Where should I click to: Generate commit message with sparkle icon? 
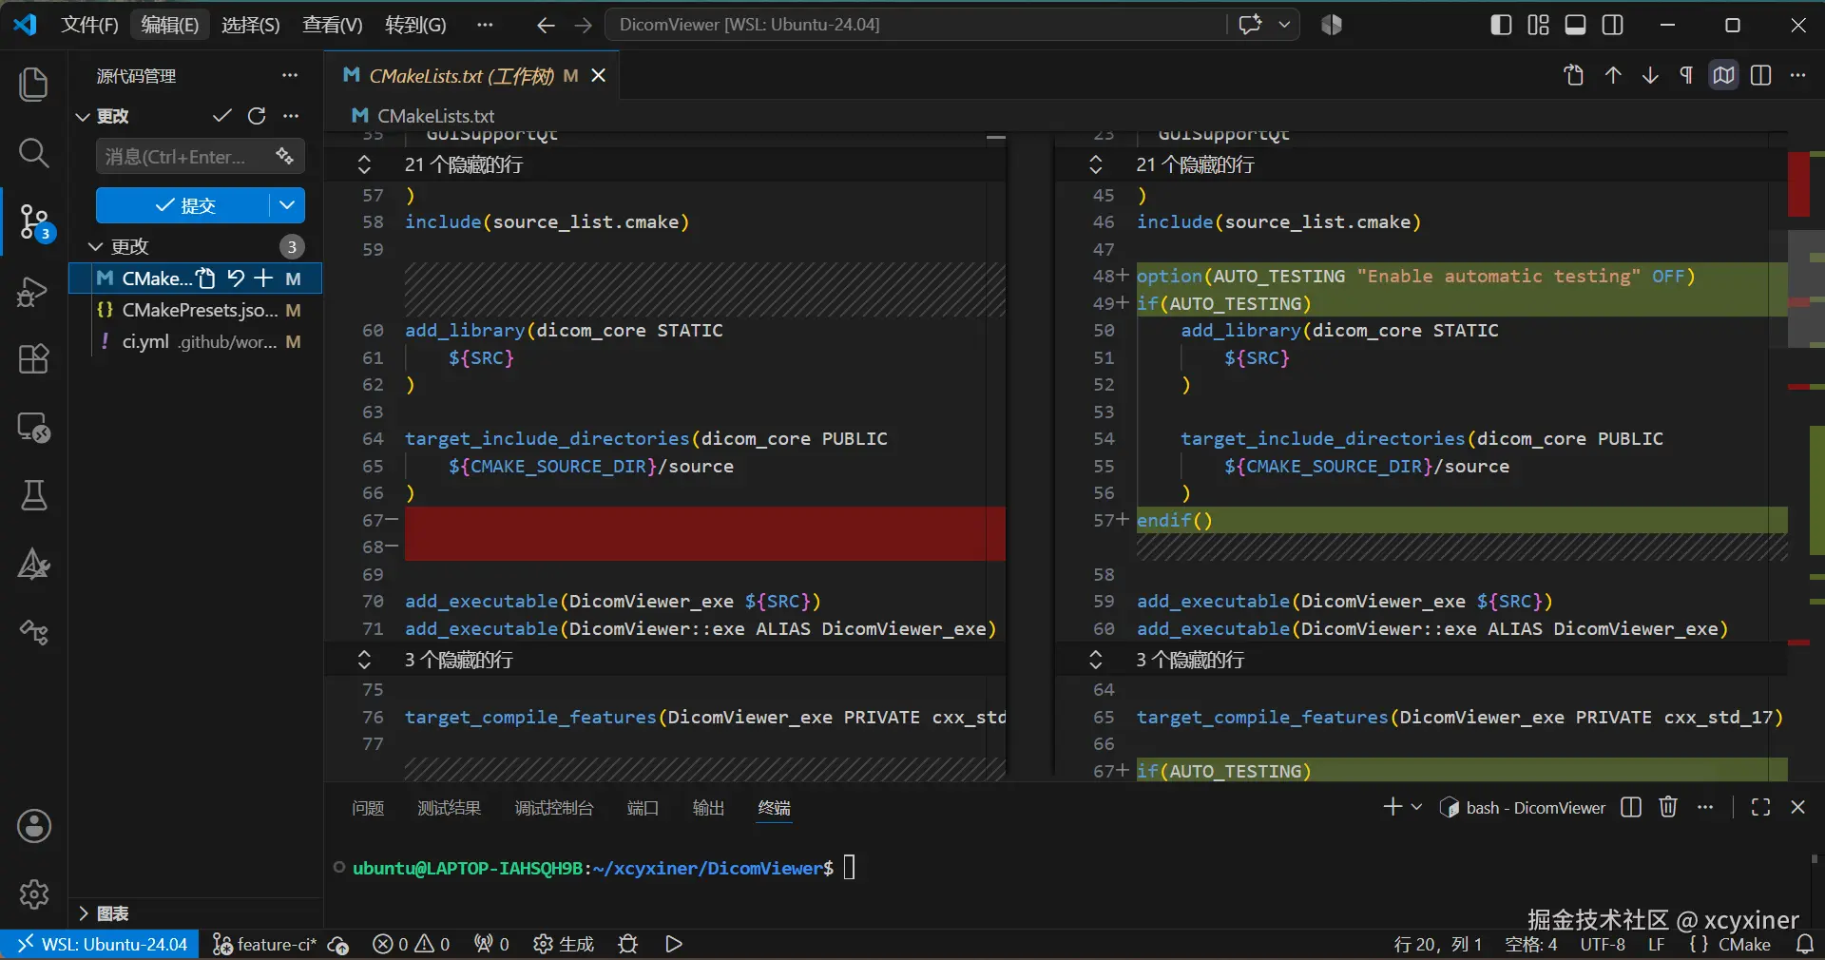284,156
